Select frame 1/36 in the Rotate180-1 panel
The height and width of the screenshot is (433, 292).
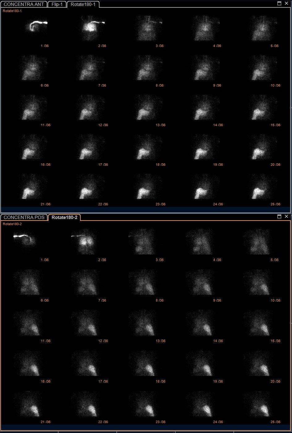(35, 28)
